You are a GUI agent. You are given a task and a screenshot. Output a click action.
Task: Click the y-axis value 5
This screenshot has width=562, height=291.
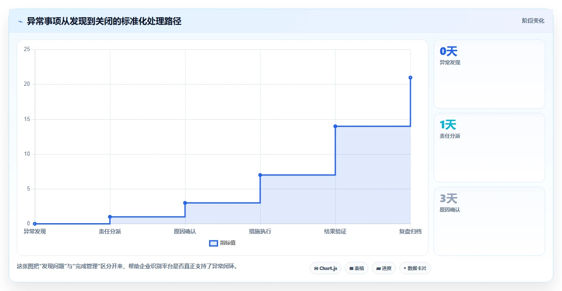28,189
